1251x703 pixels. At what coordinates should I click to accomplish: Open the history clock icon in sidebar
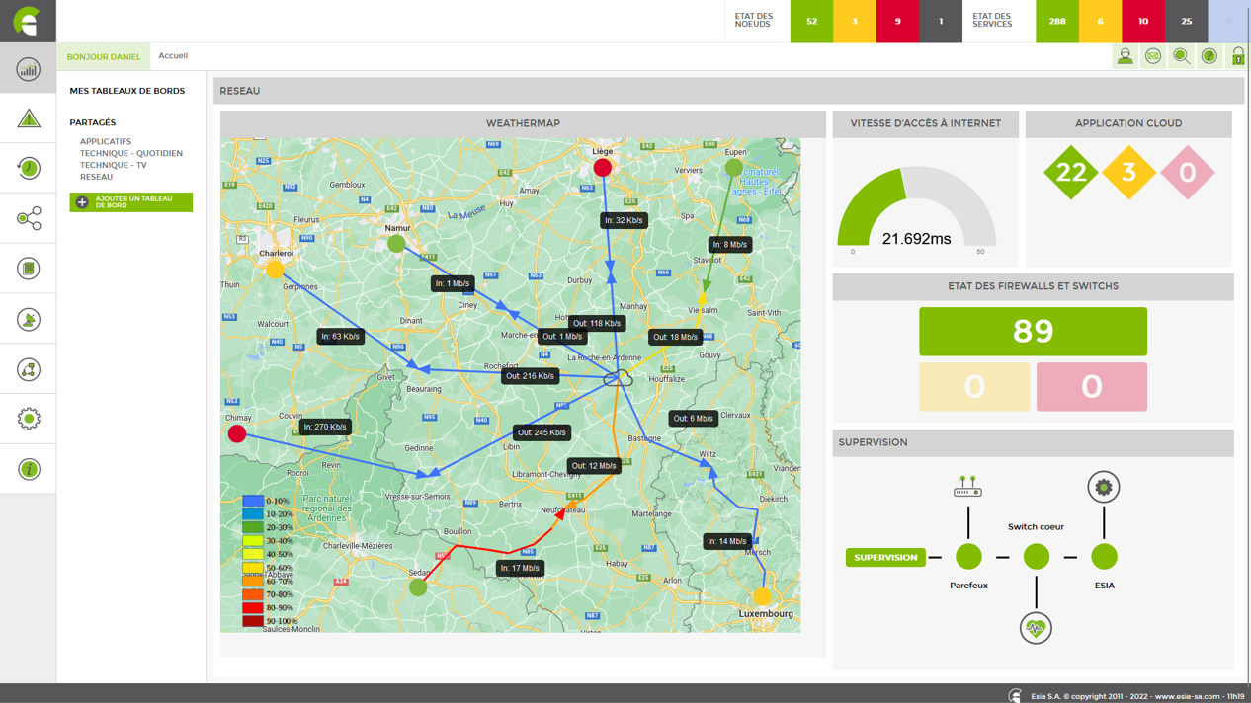pyautogui.click(x=28, y=168)
